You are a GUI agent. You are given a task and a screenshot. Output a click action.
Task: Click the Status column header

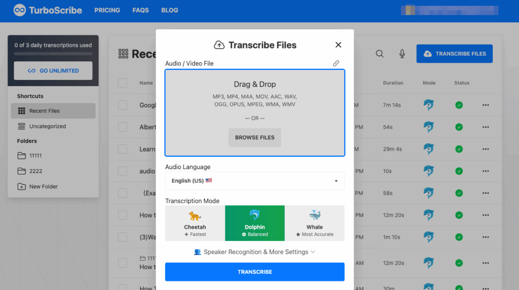[462, 83]
